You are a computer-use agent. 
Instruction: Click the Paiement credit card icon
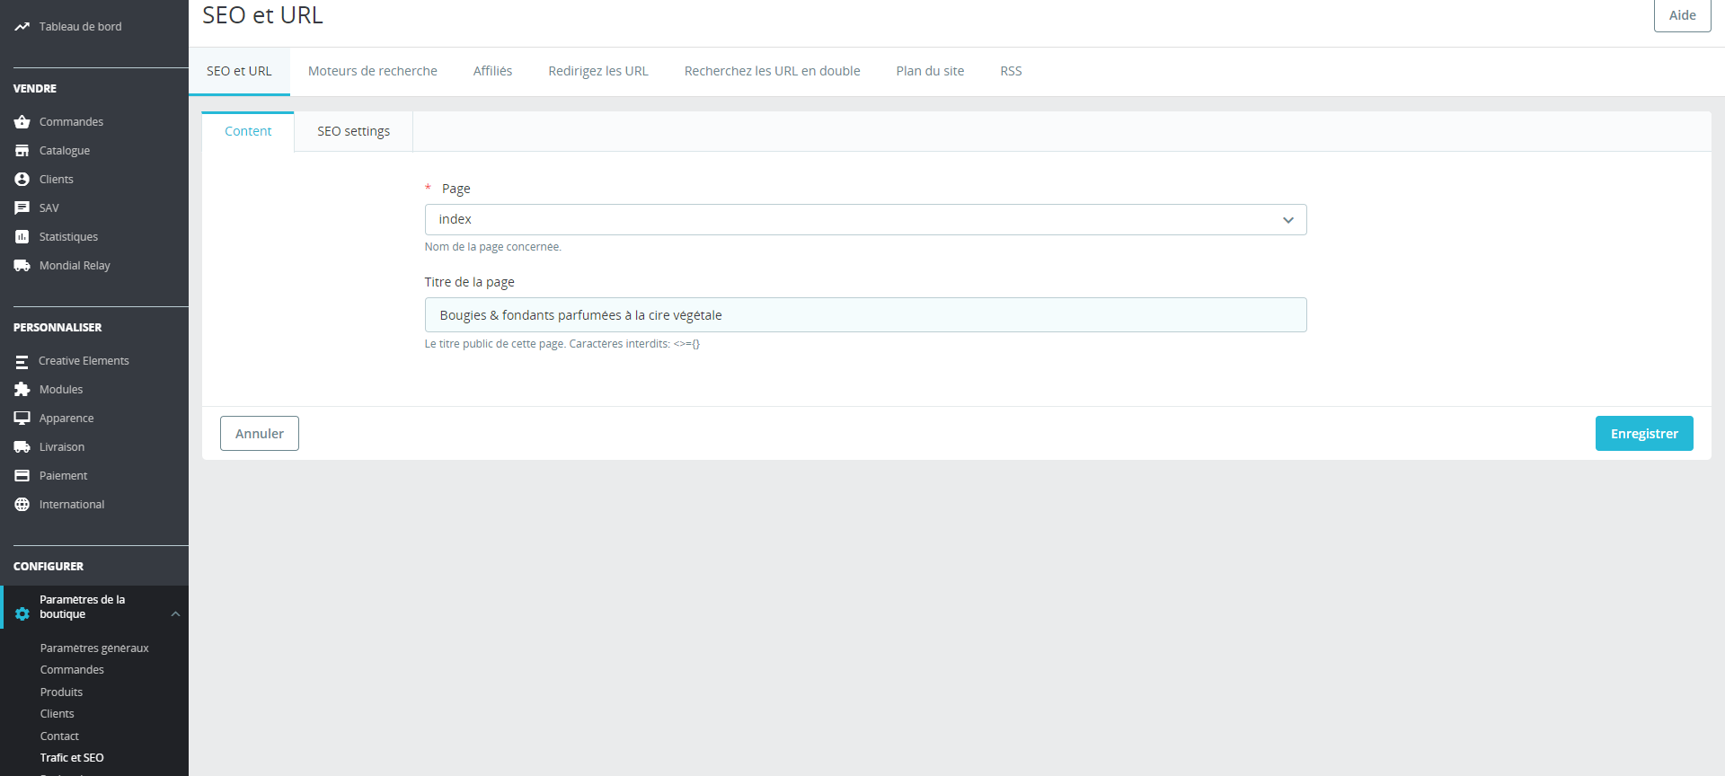[x=22, y=476]
